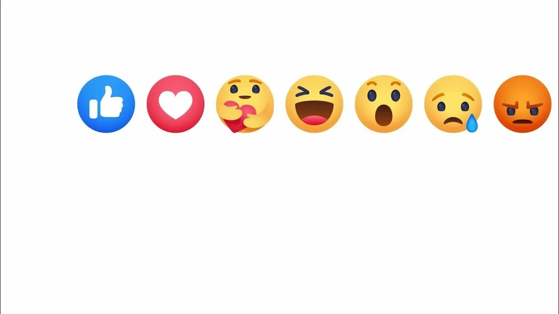Select the Wow surprised emoji
Image resolution: width=559 pixels, height=314 pixels.
pyautogui.click(x=384, y=104)
